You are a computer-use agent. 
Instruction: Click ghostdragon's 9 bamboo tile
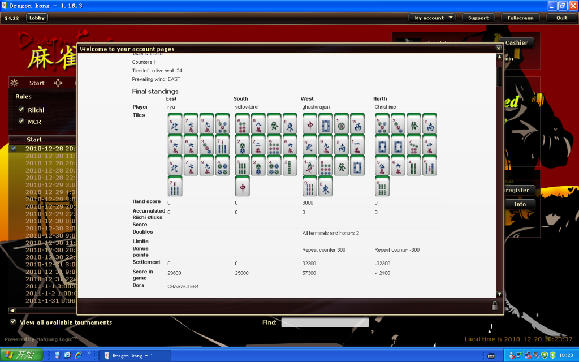point(310,186)
